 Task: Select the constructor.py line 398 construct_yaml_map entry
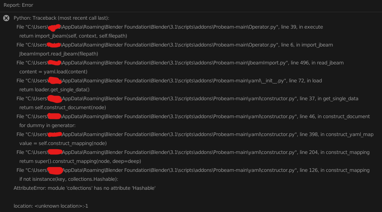point(195,134)
